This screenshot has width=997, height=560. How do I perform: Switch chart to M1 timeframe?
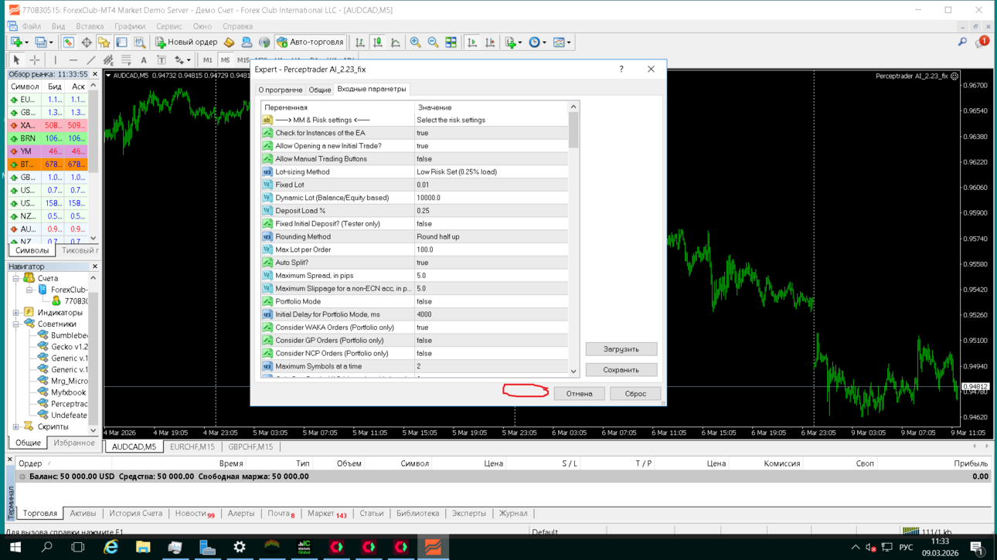tap(208, 60)
